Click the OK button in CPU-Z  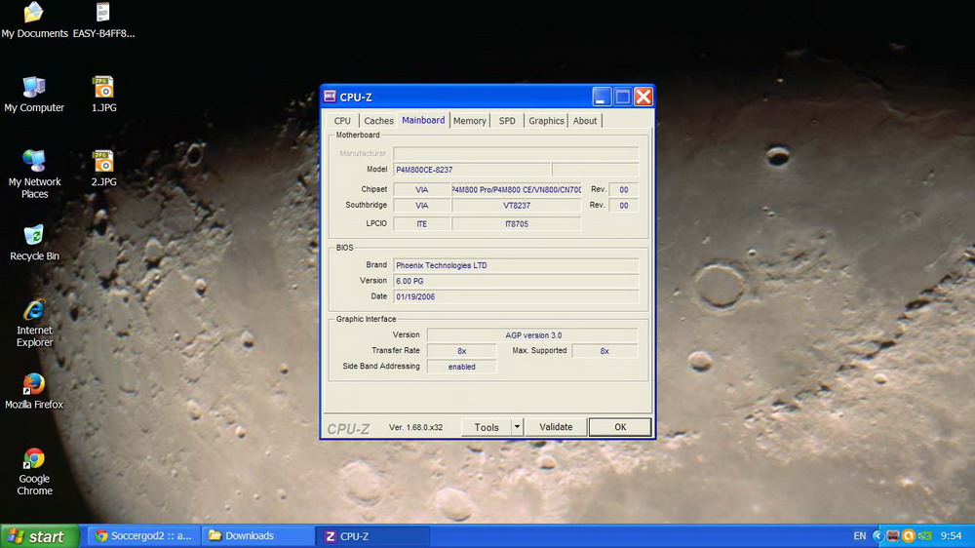[x=620, y=427]
